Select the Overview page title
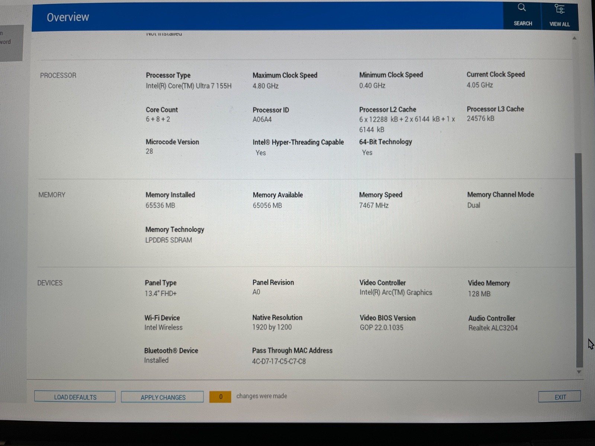The height and width of the screenshot is (446, 595). [68, 17]
